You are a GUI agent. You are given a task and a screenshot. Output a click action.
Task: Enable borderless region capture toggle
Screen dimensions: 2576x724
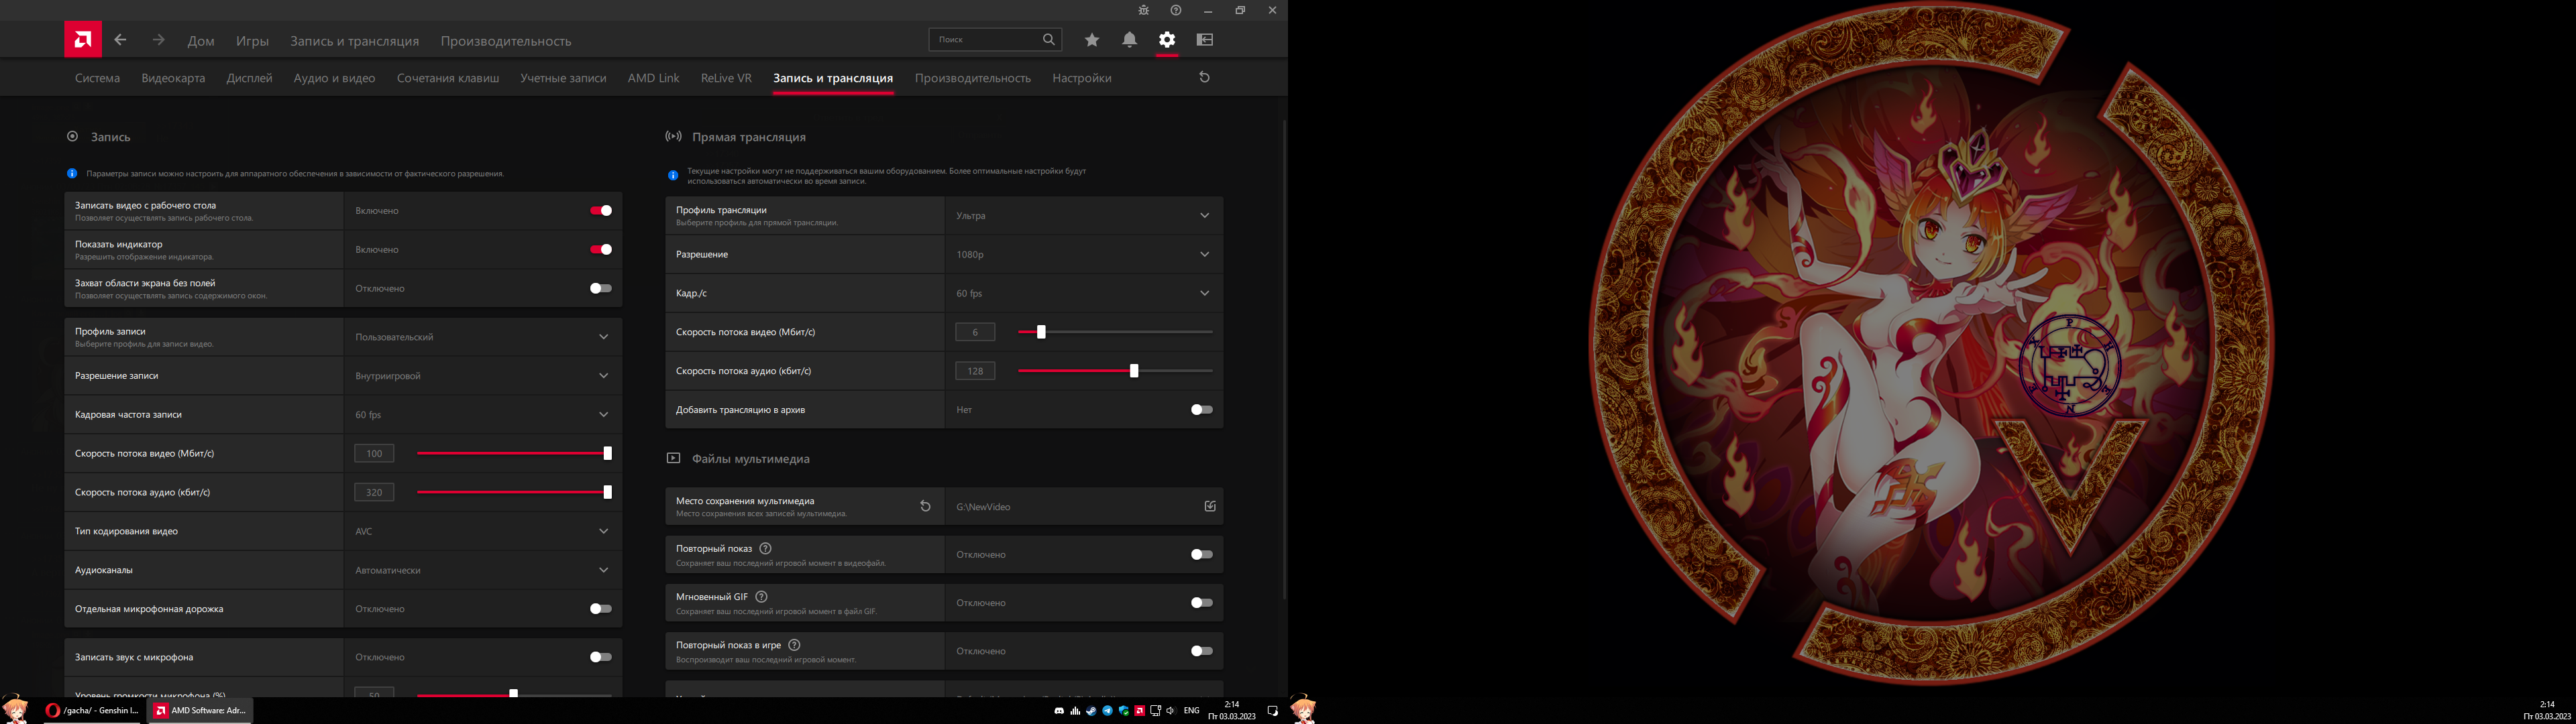pyautogui.click(x=600, y=288)
